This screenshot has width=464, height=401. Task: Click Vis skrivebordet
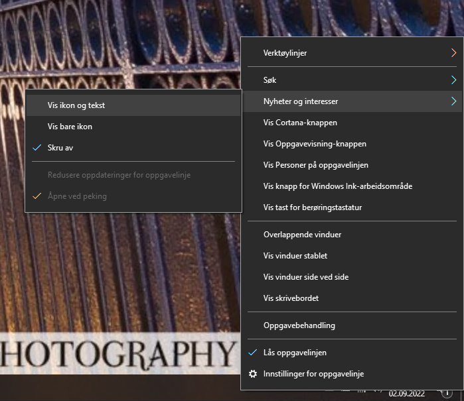[x=352, y=298]
